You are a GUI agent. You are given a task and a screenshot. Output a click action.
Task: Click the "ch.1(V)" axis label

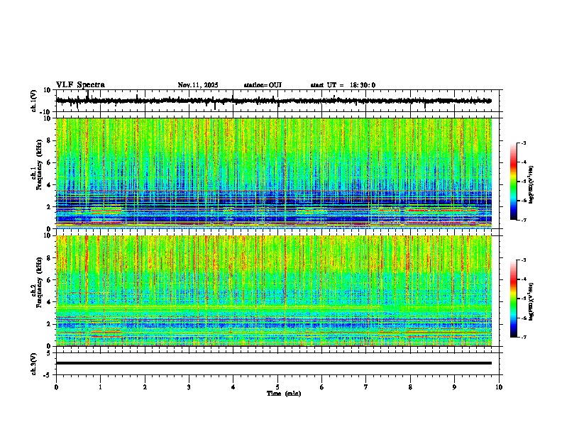[34, 101]
